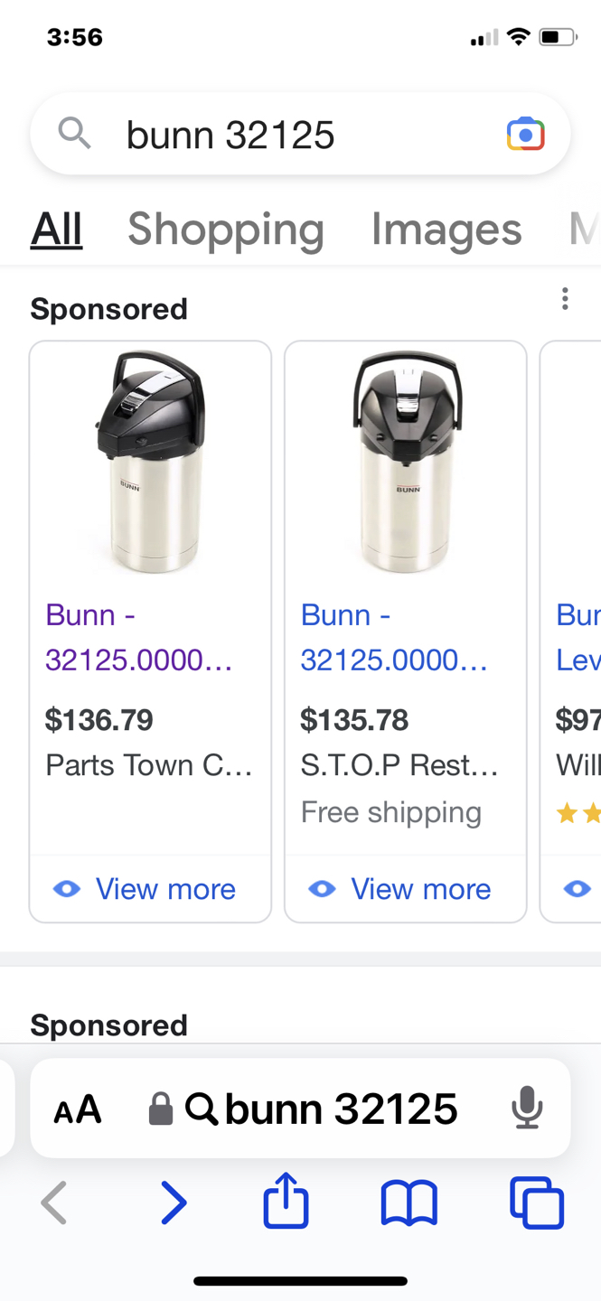Open the Safari share sheet icon
Screen dimensions: 601x1301
[286, 1202]
